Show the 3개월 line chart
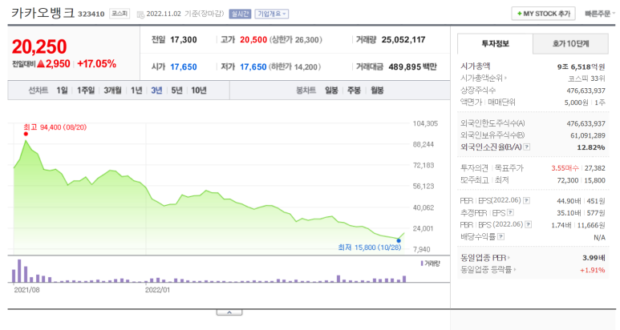This screenshot has width=620, height=330. (113, 91)
